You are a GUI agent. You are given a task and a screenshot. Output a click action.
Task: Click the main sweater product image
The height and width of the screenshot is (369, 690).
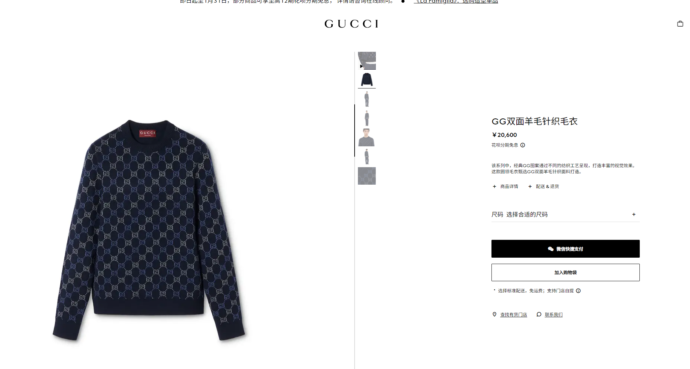(149, 230)
